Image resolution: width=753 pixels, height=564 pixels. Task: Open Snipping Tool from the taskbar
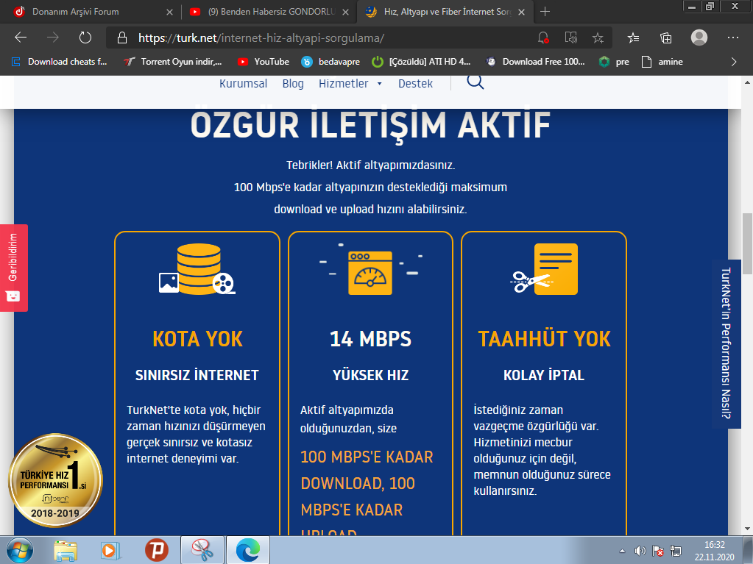(202, 550)
